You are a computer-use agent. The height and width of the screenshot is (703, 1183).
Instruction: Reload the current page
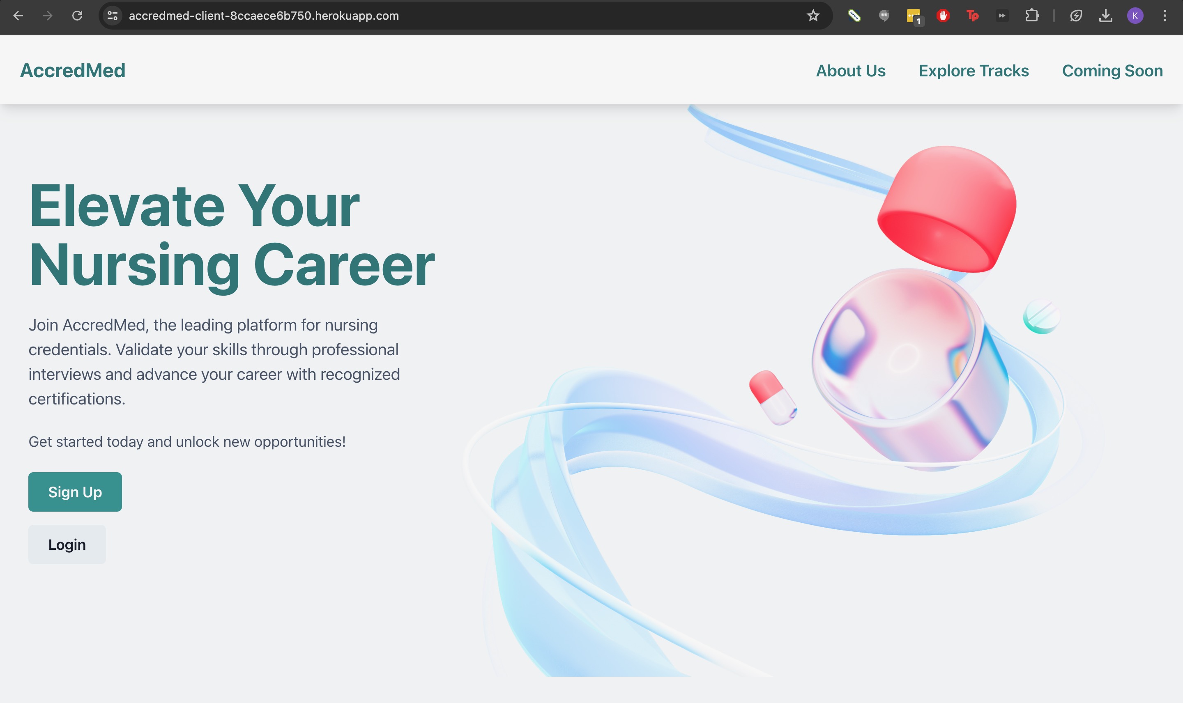[77, 16]
